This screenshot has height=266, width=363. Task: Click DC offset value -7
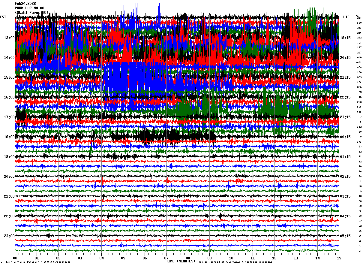(360, 246)
